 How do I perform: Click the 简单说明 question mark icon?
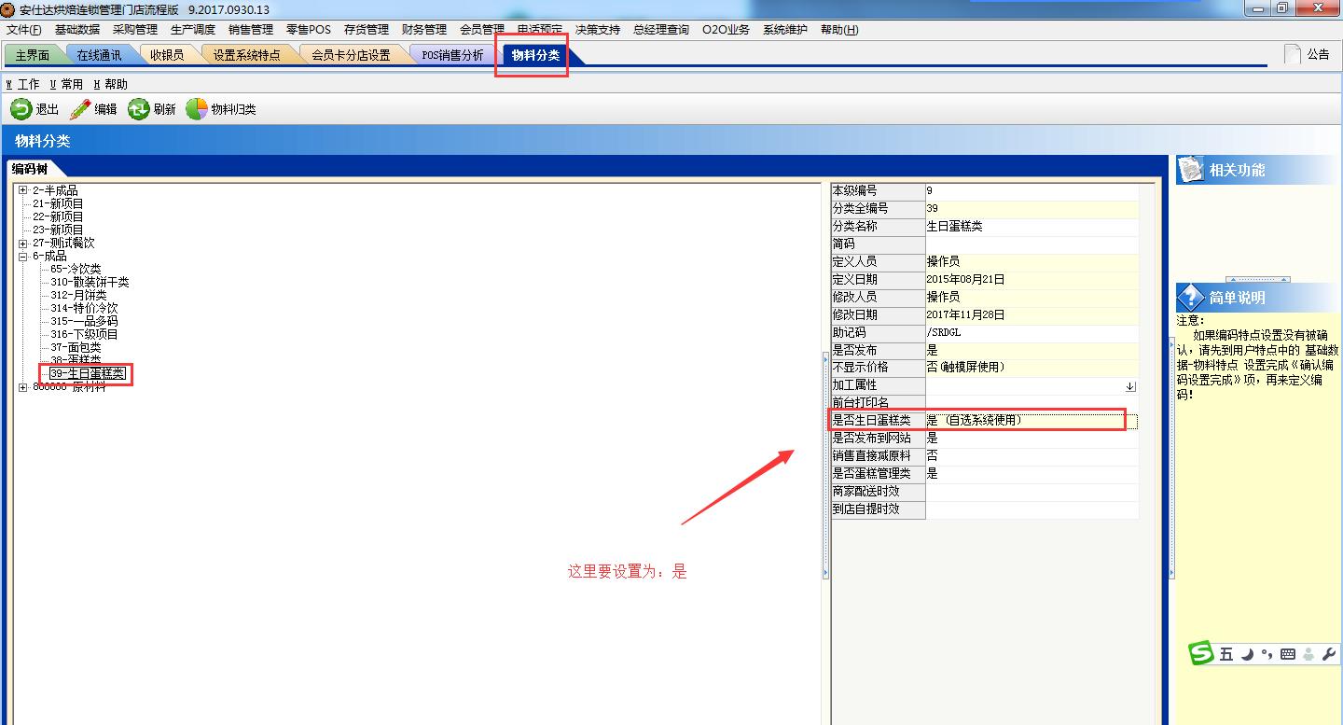tap(1191, 298)
